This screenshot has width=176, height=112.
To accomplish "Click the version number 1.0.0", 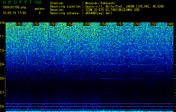I will point(38,3).
